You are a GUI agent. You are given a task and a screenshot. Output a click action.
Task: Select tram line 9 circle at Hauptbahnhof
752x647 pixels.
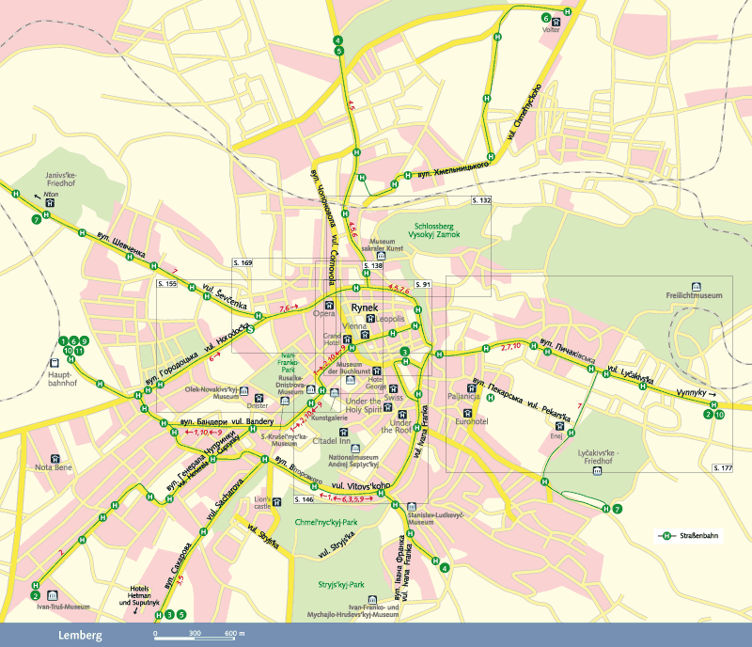click(x=85, y=341)
